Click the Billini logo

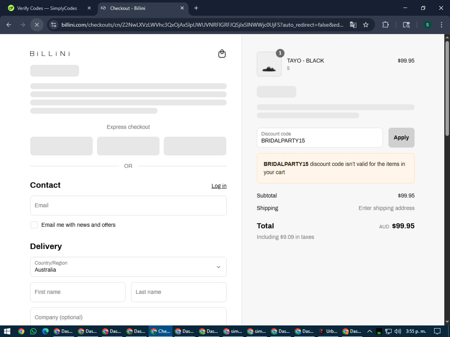pos(50,54)
